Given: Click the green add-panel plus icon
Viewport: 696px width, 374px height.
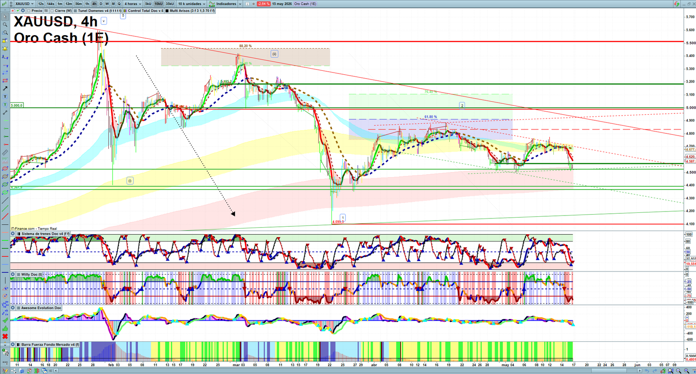Looking at the screenshot, I should pyautogui.click(x=18, y=10).
